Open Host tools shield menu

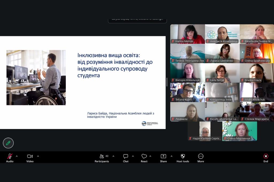183,158
